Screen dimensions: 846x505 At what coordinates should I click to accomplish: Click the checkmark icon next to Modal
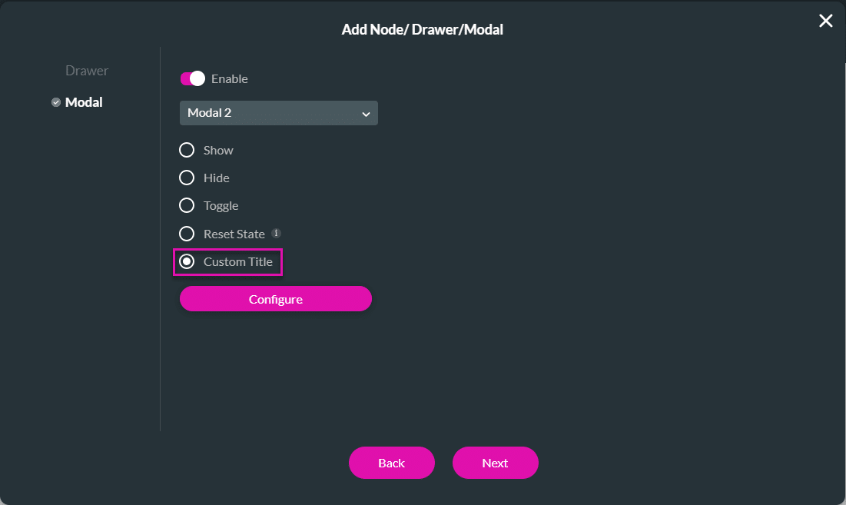click(x=55, y=101)
